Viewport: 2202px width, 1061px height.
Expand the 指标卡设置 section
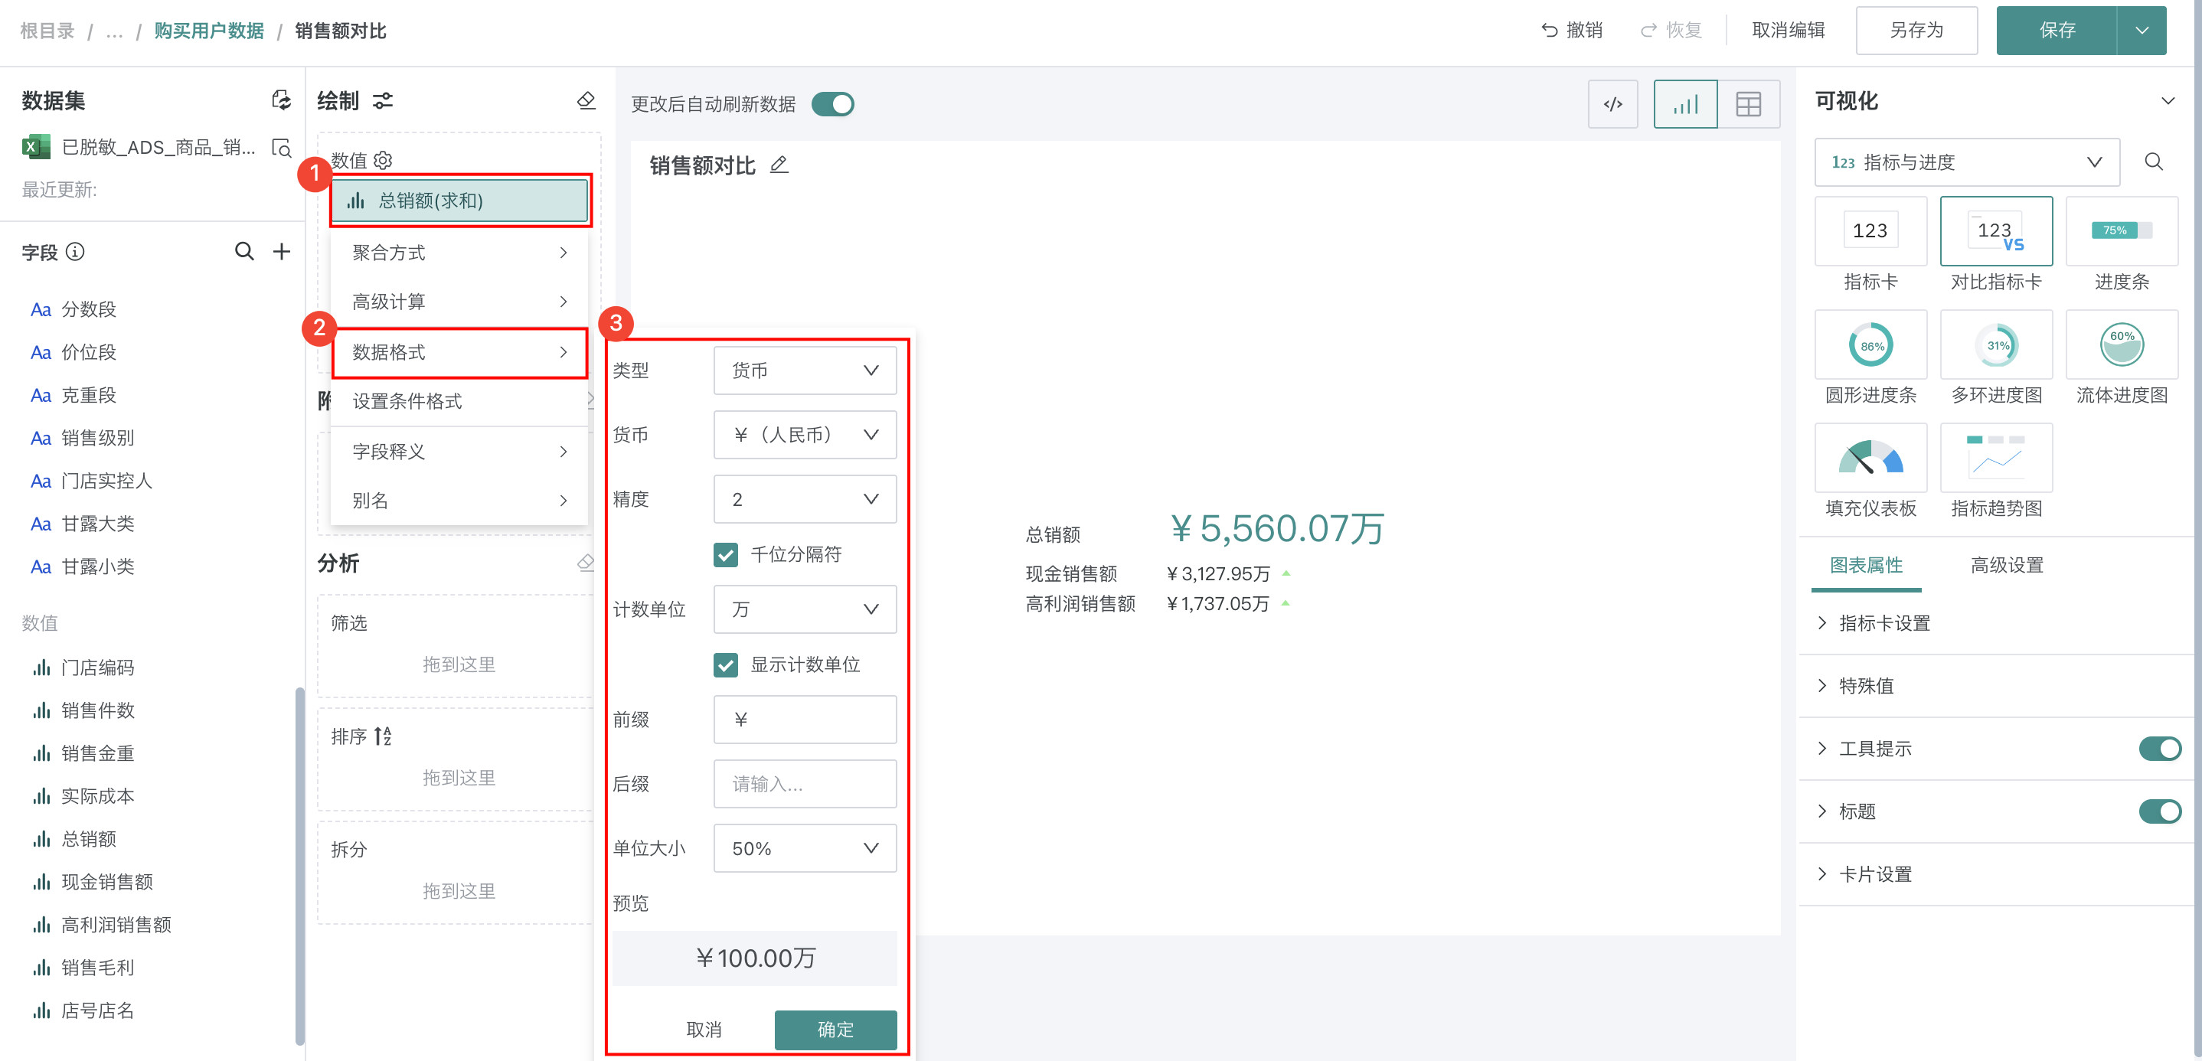click(1884, 623)
